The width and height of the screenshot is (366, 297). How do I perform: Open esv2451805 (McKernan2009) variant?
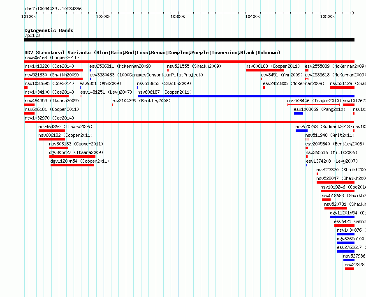point(294,83)
